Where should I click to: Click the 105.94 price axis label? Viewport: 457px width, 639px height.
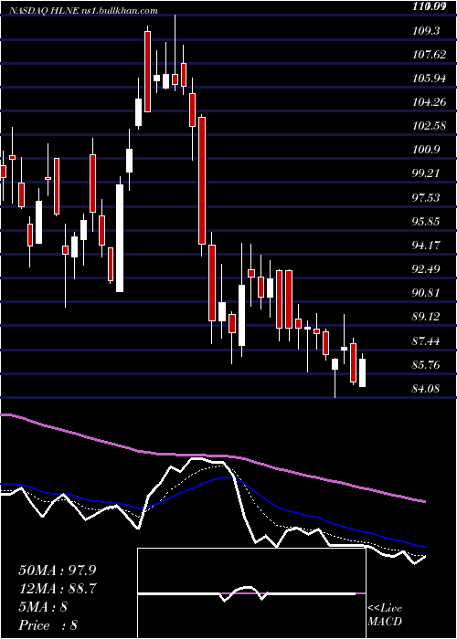point(429,79)
